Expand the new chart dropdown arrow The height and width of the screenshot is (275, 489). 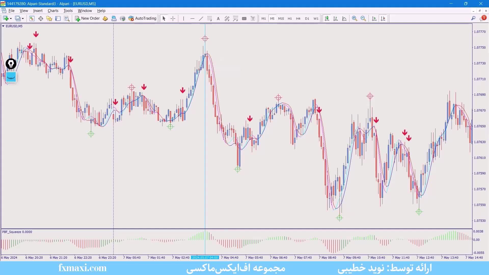pos(11,19)
